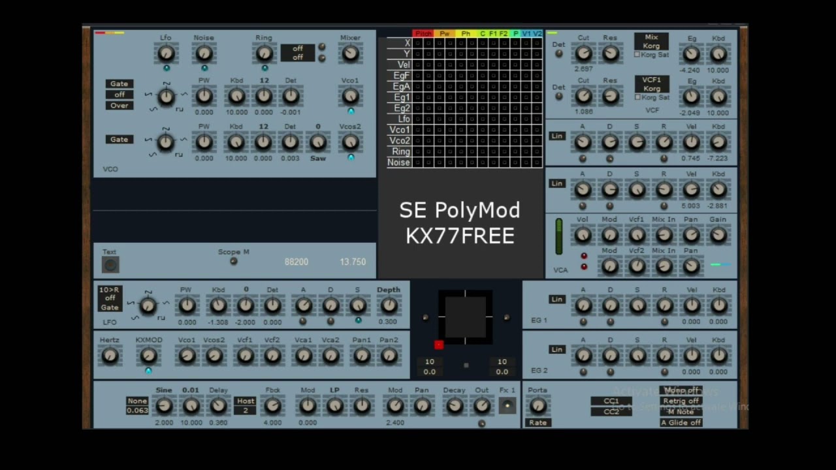Viewport: 836px width, 470px height.
Task: Toggle the LED under the Lfo knob
Action: (167, 68)
